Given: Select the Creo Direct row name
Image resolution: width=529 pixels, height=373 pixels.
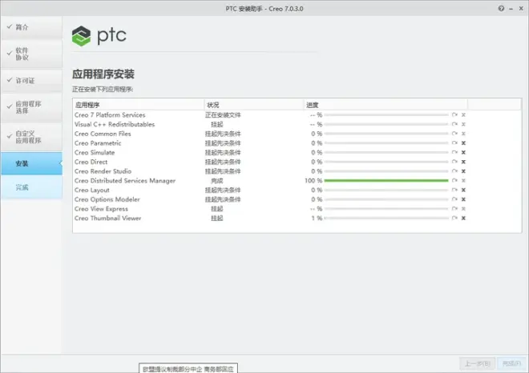Looking at the screenshot, I should point(91,162).
